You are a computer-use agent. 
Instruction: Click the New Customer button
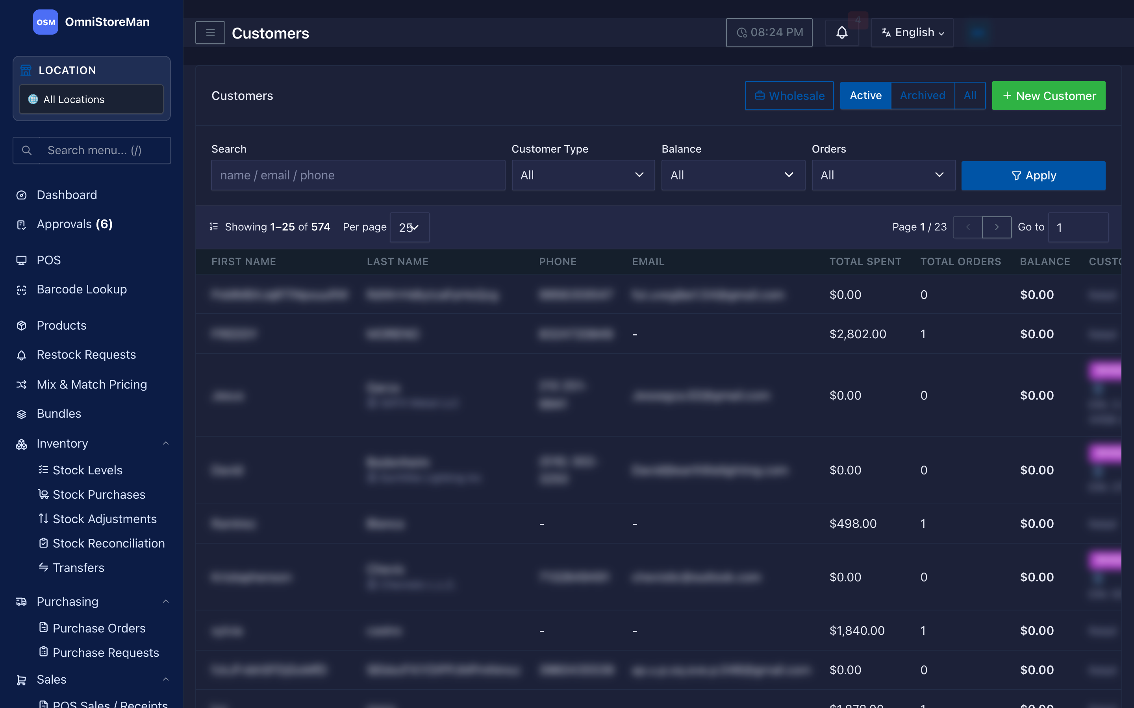pyautogui.click(x=1049, y=96)
